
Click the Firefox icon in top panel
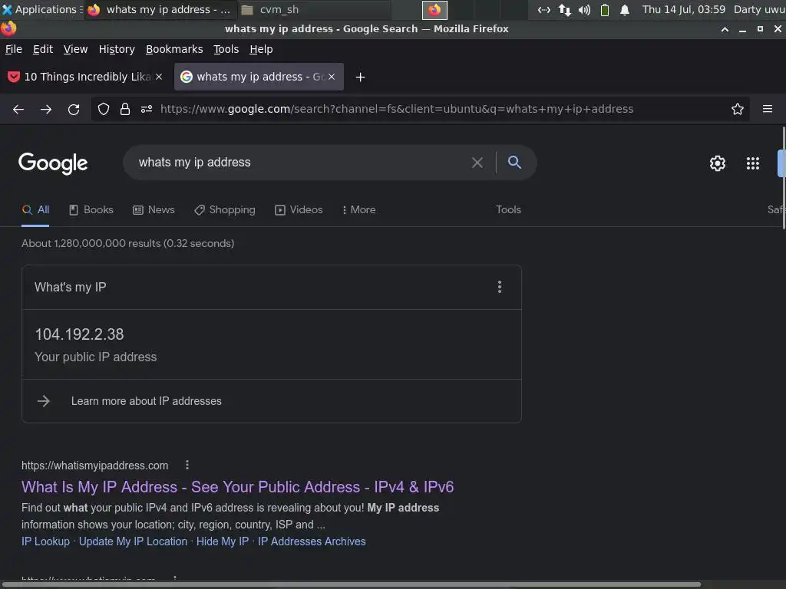coord(434,9)
